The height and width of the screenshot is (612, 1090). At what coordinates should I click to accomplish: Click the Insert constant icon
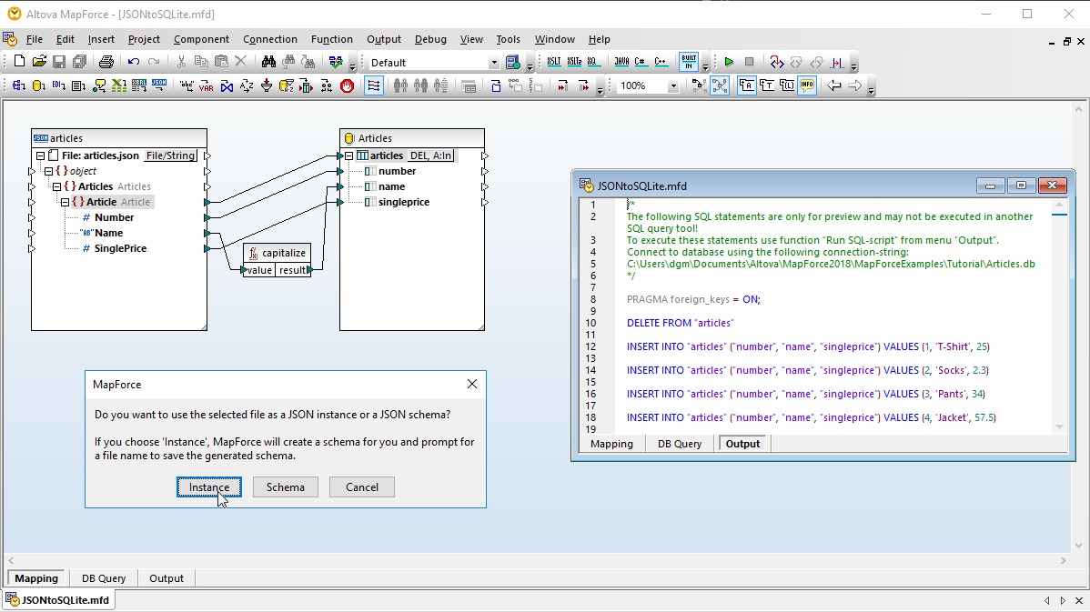(187, 85)
